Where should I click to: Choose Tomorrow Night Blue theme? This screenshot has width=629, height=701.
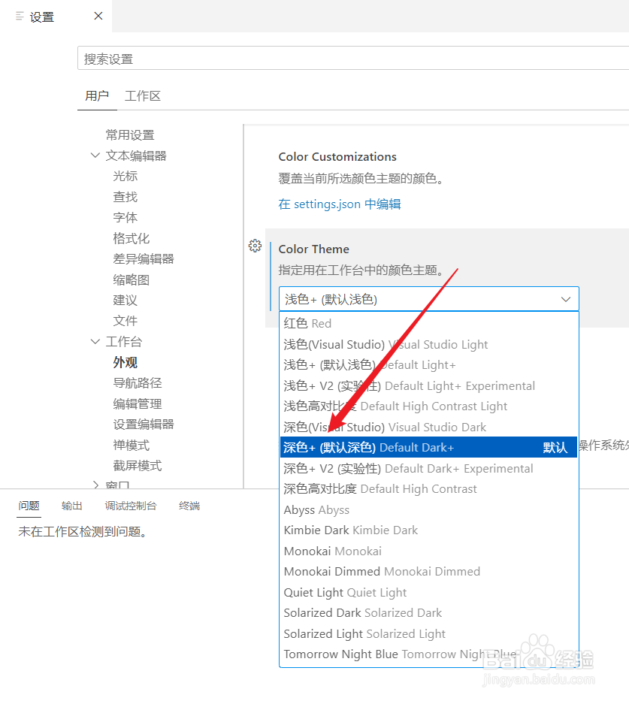(428, 654)
